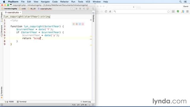190x107 pixels.
Task: Open the Help menu
Action: [106, 2]
